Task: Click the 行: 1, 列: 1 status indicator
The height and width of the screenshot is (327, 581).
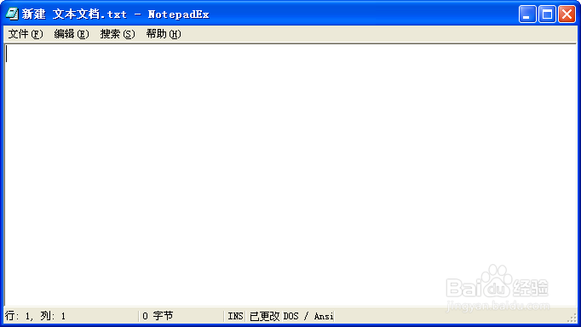Action: coord(36,316)
